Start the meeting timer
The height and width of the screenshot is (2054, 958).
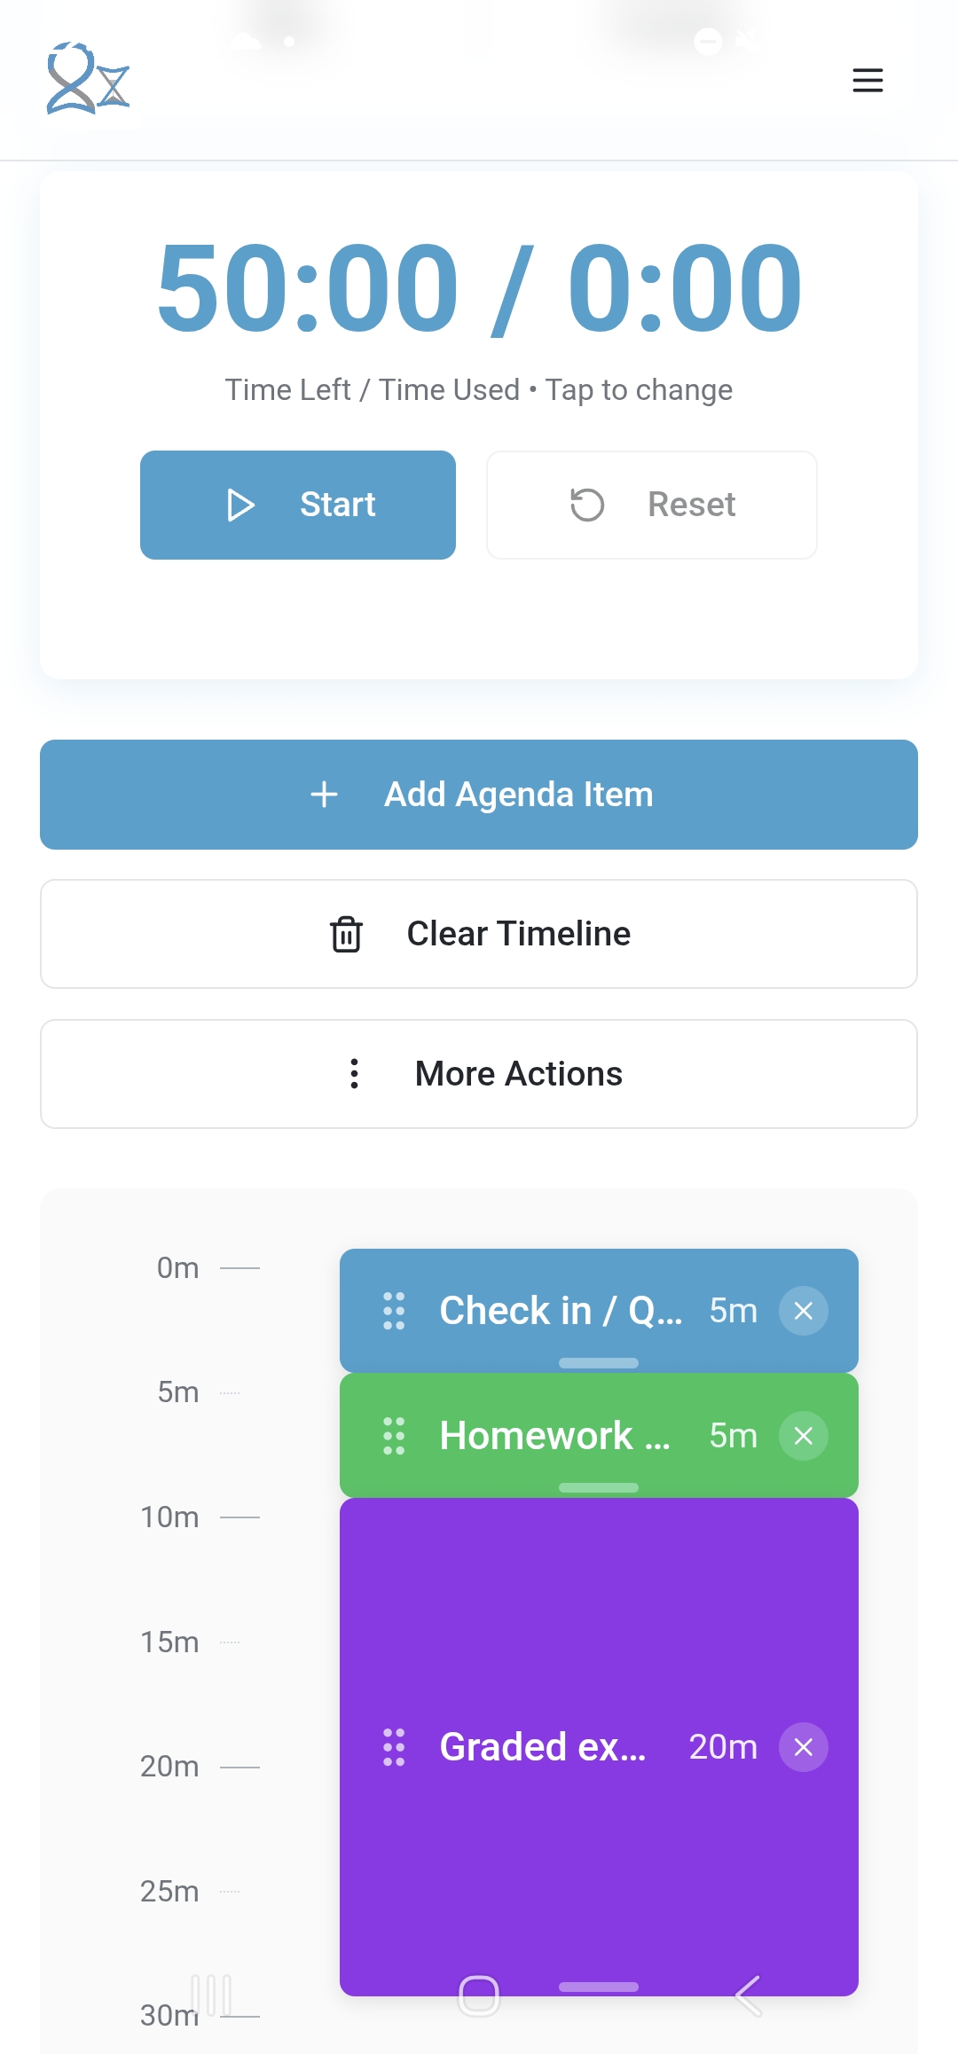[x=298, y=505]
